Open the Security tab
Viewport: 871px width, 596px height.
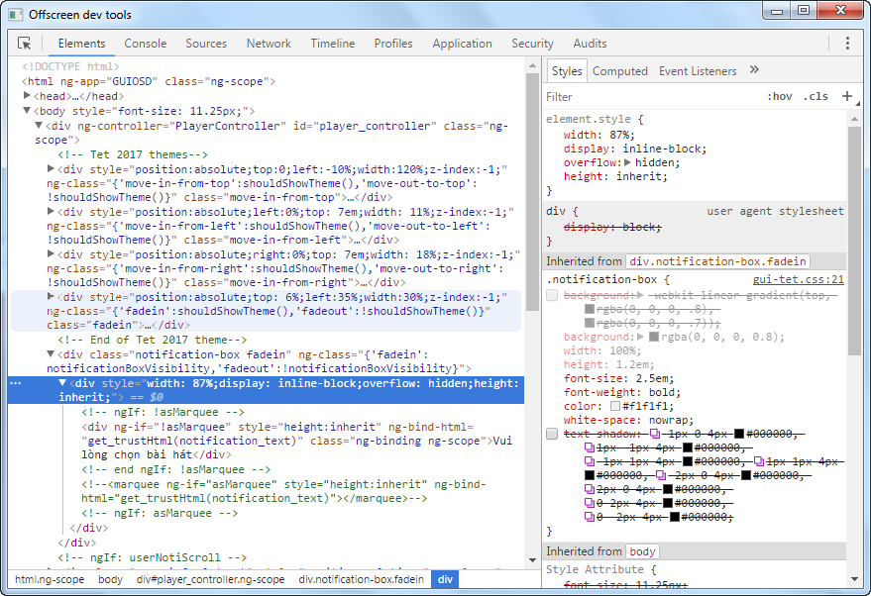pyautogui.click(x=532, y=44)
